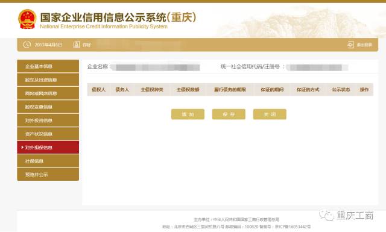Click the logout arrow icon
386x232 pixels.
click(350, 45)
